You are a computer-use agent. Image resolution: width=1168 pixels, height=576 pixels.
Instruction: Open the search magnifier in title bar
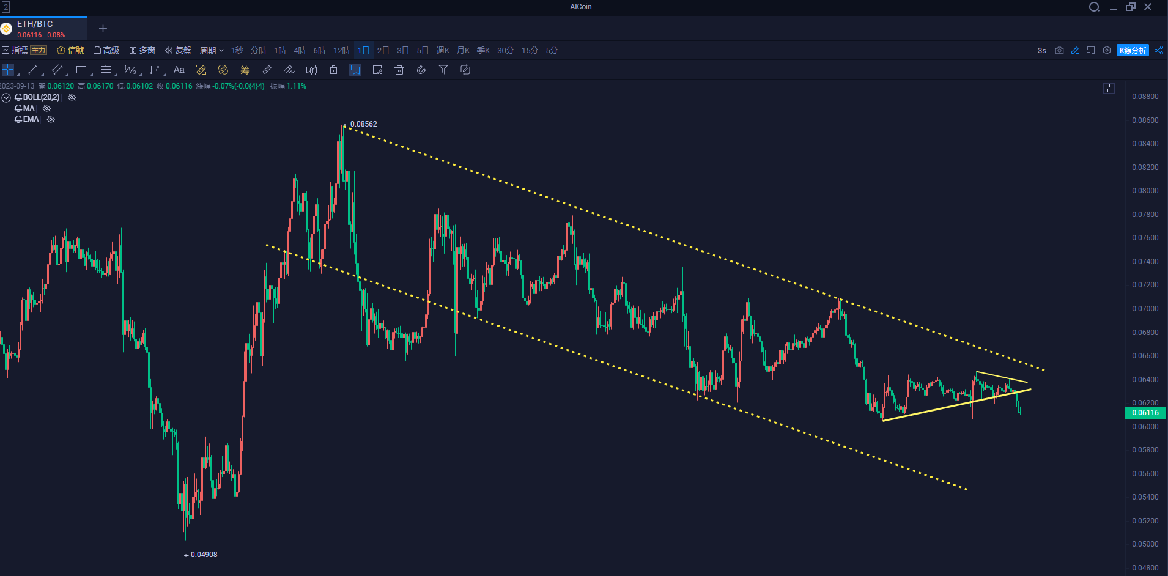point(1094,7)
